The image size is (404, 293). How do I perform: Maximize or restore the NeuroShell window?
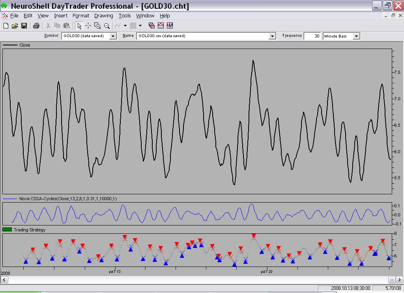387,6
